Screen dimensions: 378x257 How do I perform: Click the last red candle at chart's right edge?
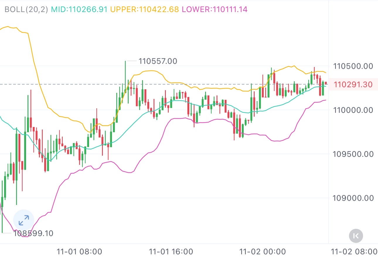click(326, 83)
